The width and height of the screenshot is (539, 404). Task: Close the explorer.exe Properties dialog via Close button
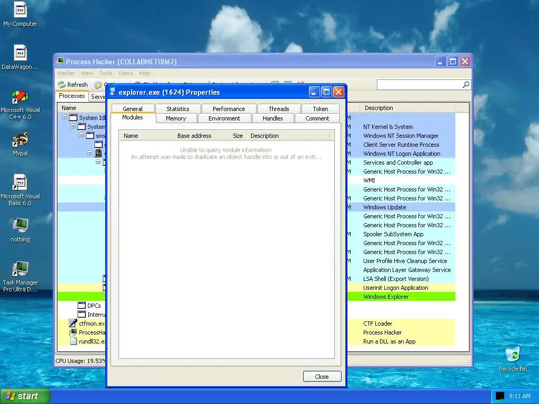[322, 377]
